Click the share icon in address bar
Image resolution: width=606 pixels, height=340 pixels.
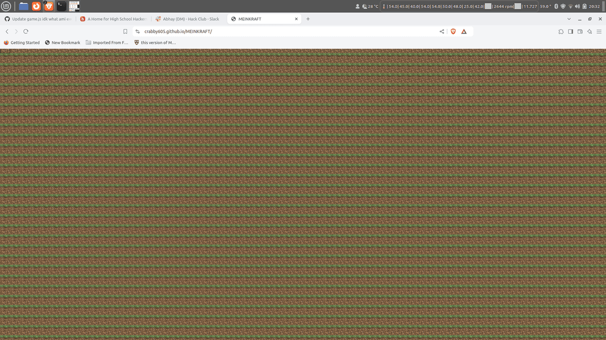[442, 31]
